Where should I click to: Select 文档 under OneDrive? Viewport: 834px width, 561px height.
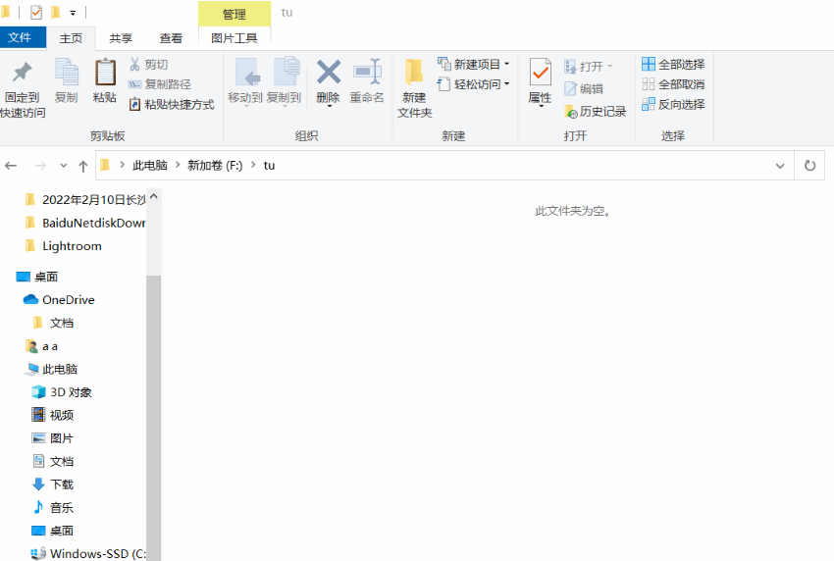(53, 323)
